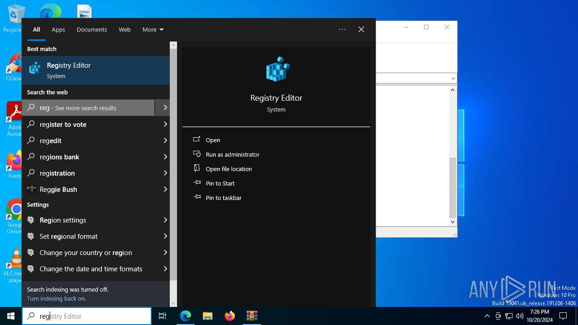This screenshot has height=325, width=578.
Task: Open the volume control in the tray
Action: pos(520,316)
